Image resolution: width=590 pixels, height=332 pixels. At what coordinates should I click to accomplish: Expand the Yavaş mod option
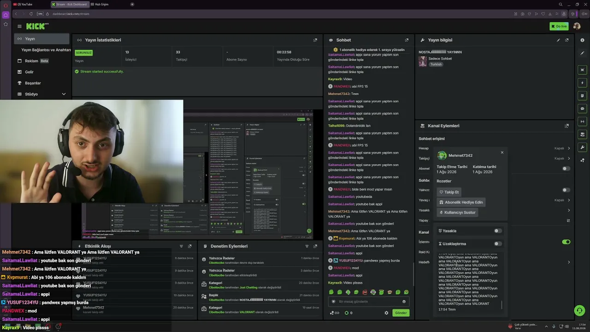click(569, 200)
